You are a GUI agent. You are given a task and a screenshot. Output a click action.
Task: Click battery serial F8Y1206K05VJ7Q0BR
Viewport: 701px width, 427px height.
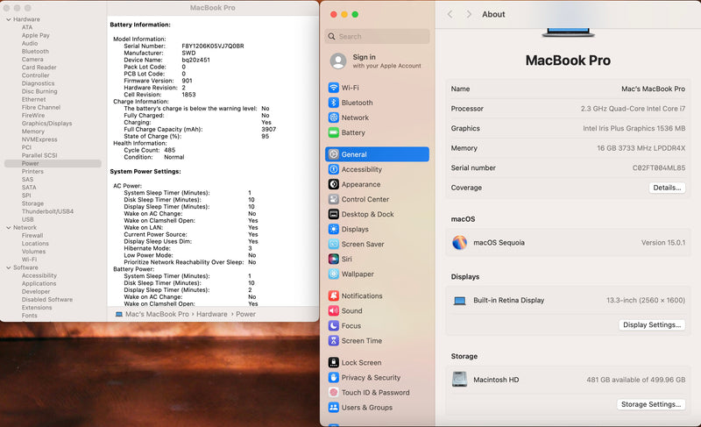[x=213, y=46]
